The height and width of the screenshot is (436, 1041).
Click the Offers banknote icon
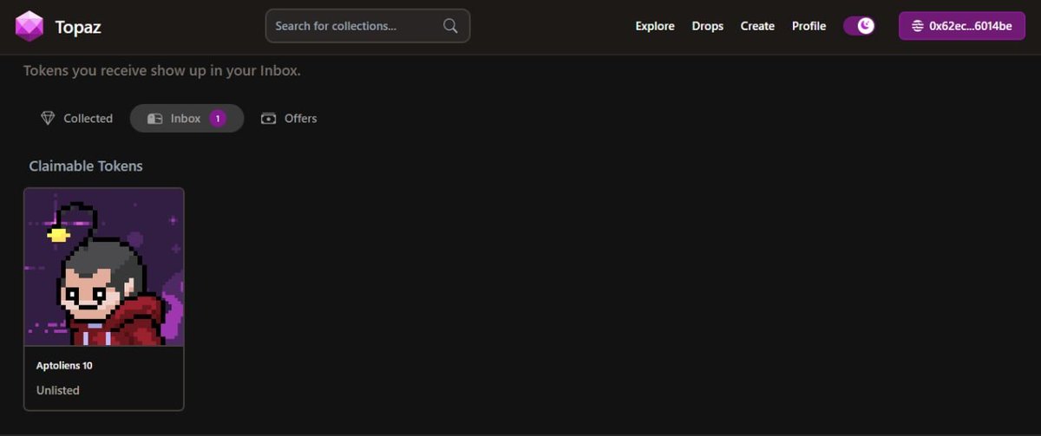(269, 119)
